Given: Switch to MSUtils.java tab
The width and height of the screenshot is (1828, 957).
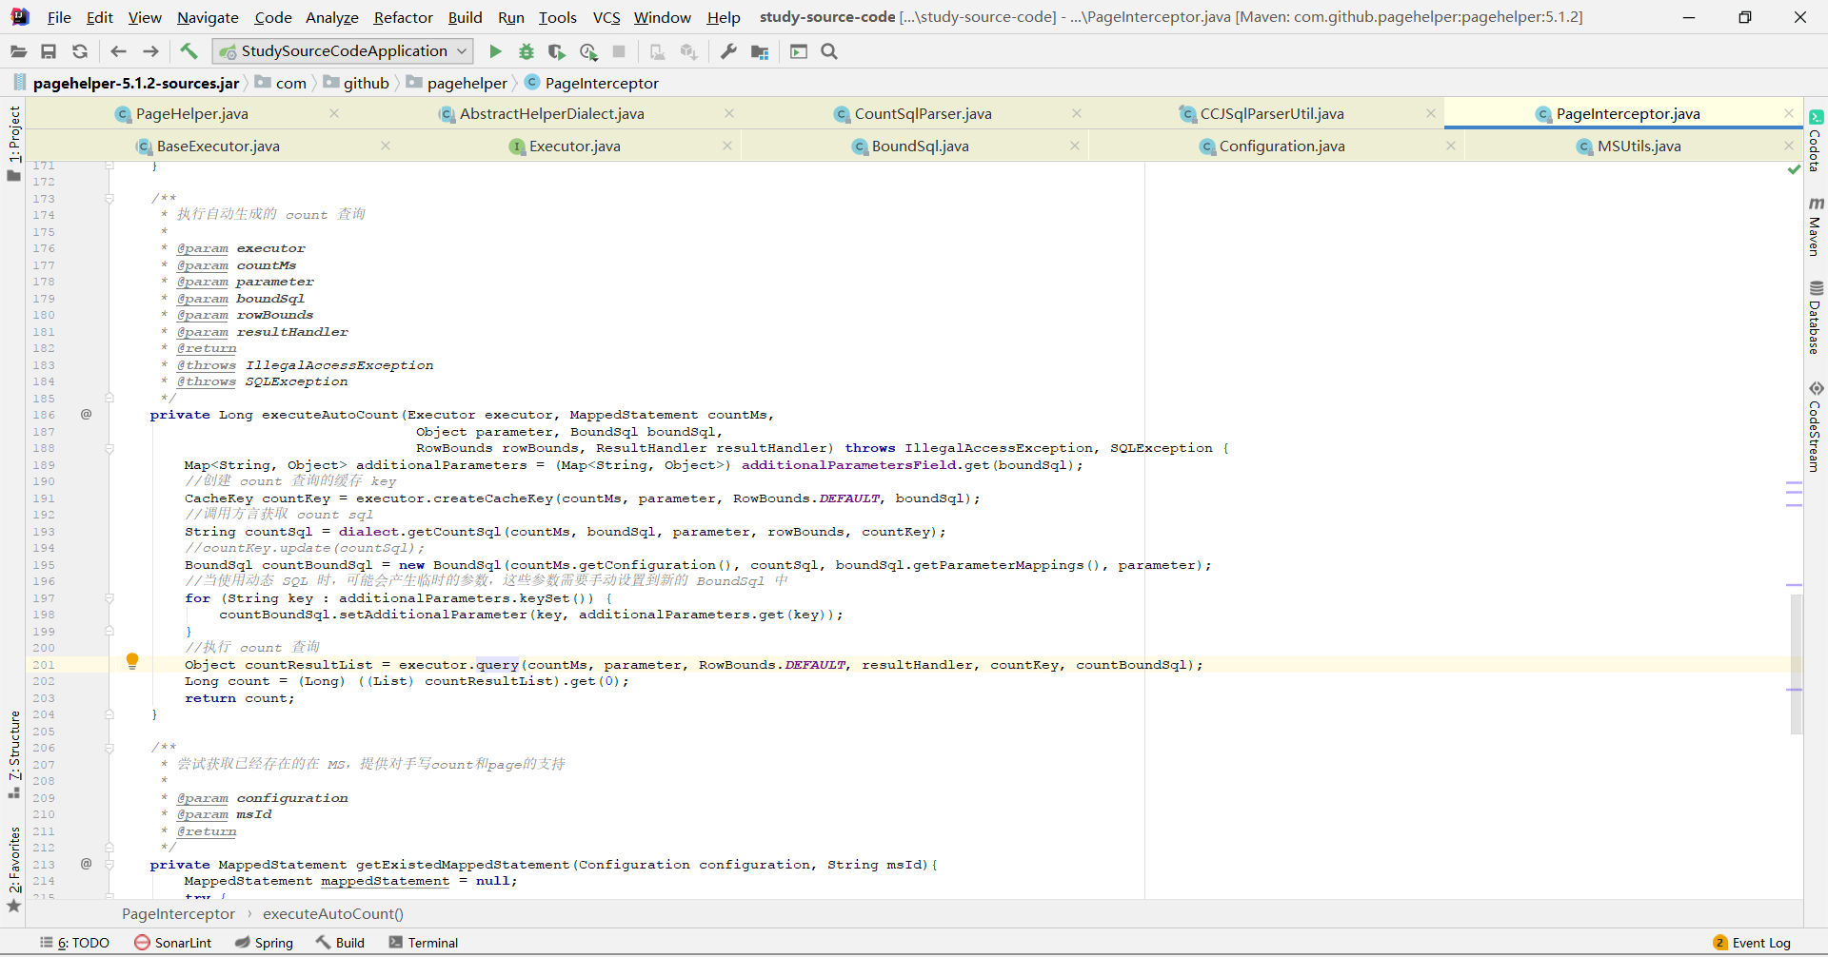Looking at the screenshot, I should (x=1639, y=146).
